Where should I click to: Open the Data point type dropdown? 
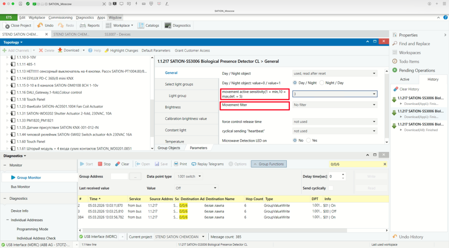189,176
